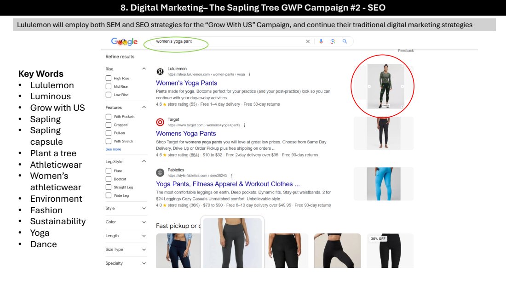The width and height of the screenshot is (506, 284).
Task: Open Fabletics' 36K store ratings link
Action: coord(194,205)
